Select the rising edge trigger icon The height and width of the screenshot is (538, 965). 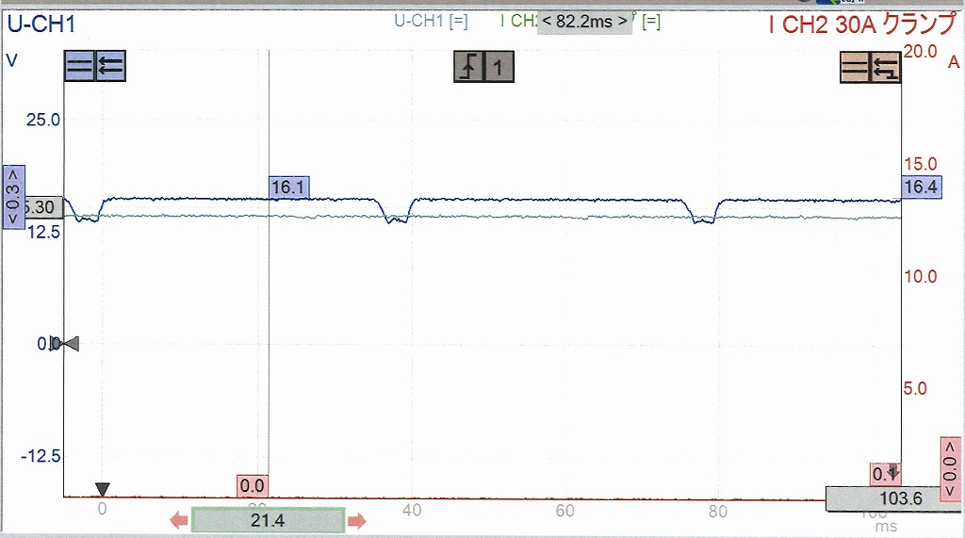[x=468, y=67]
